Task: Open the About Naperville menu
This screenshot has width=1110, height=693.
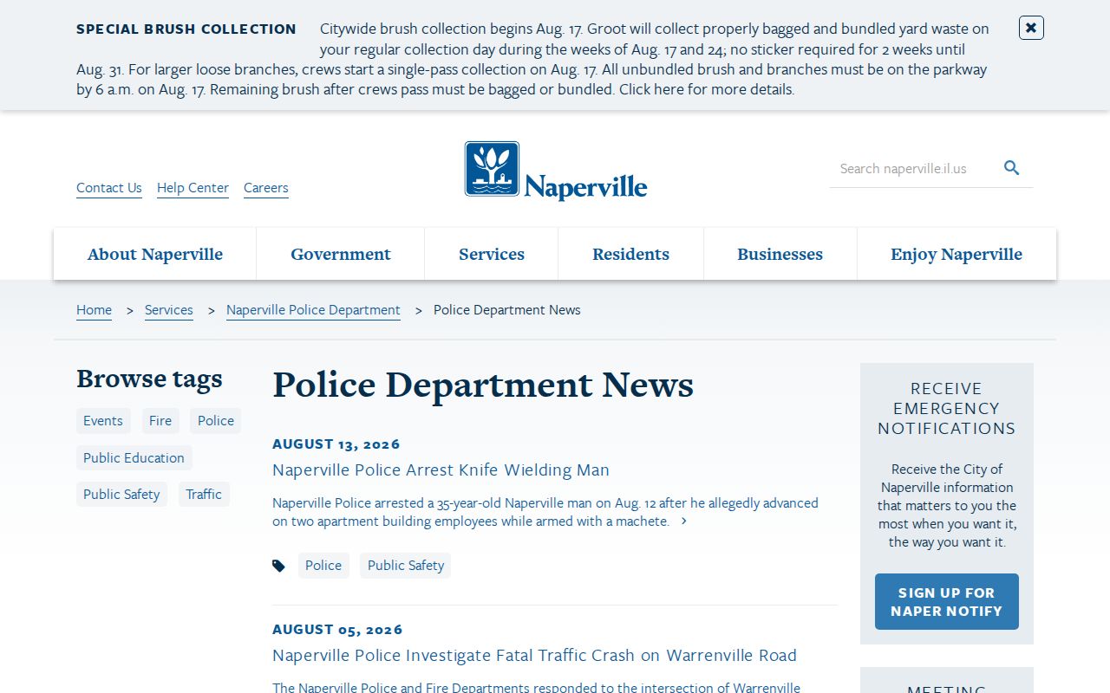Action: pyautogui.click(x=155, y=254)
